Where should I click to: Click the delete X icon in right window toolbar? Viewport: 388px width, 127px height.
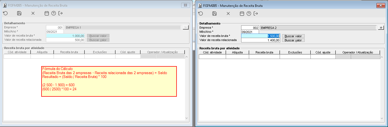click(x=228, y=13)
